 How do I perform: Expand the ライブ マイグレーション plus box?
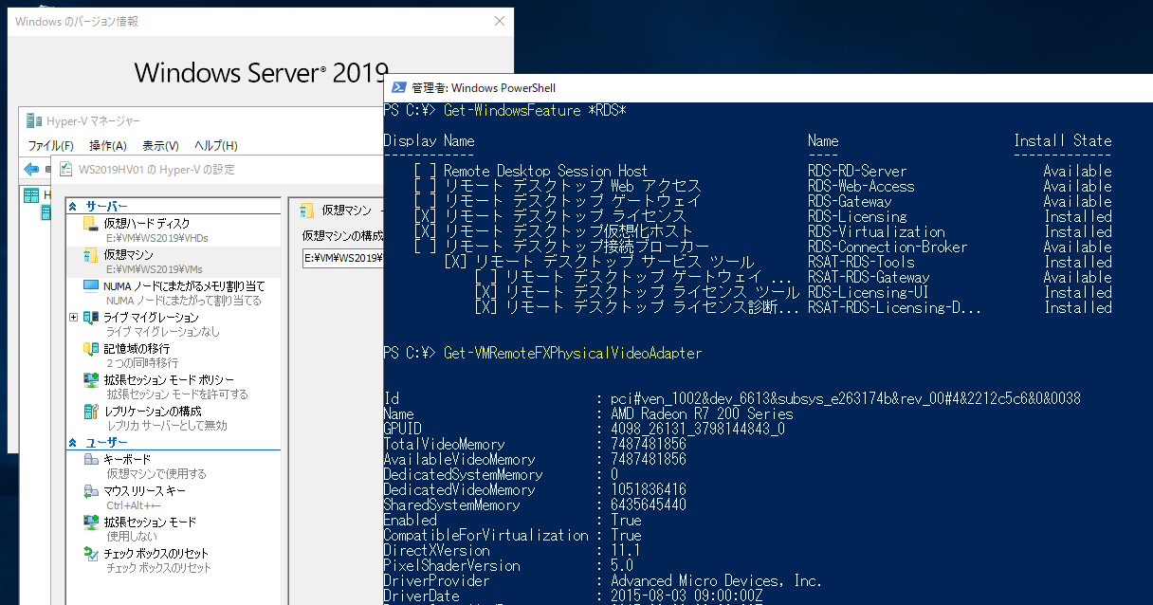point(74,318)
